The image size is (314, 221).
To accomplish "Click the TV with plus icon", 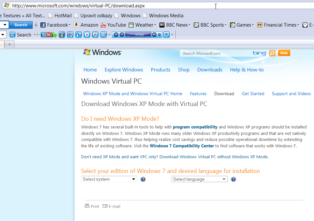I will pos(104,35).
